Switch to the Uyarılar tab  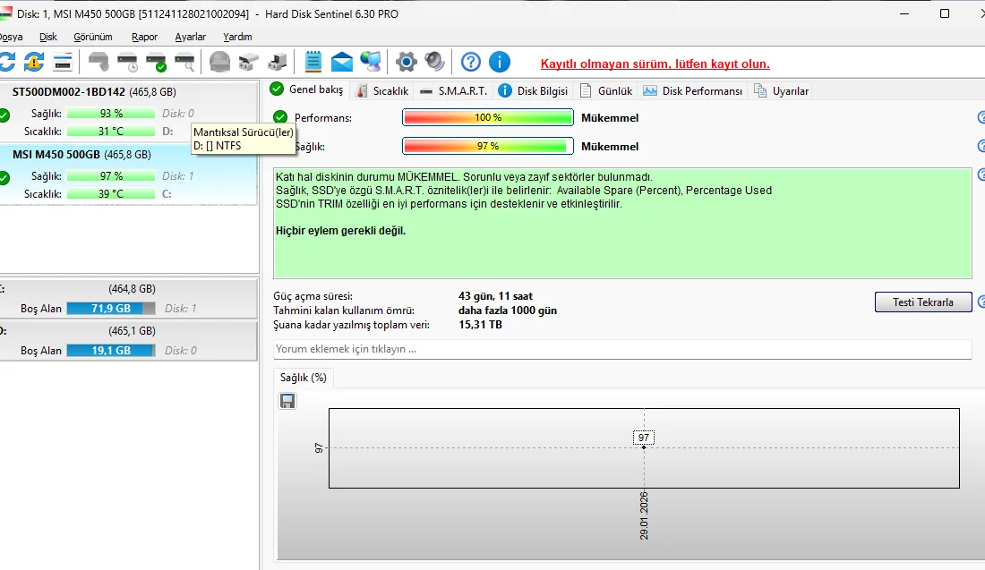[781, 91]
